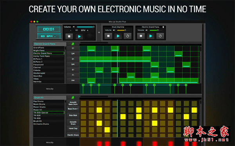The image size is (235, 146).
Task: Toggle loop on the Electric Grand Piano track
Action: pos(160,36)
